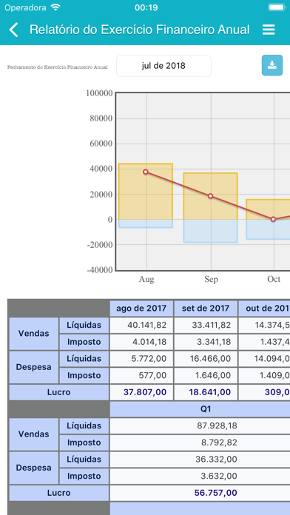This screenshot has width=290, height=515.
Task: Click the August data point on chart
Action: pyautogui.click(x=146, y=172)
